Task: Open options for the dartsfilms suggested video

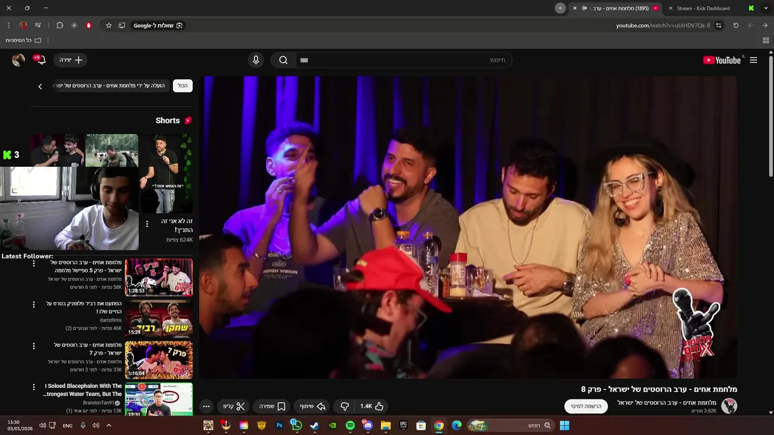Action: pos(34,304)
